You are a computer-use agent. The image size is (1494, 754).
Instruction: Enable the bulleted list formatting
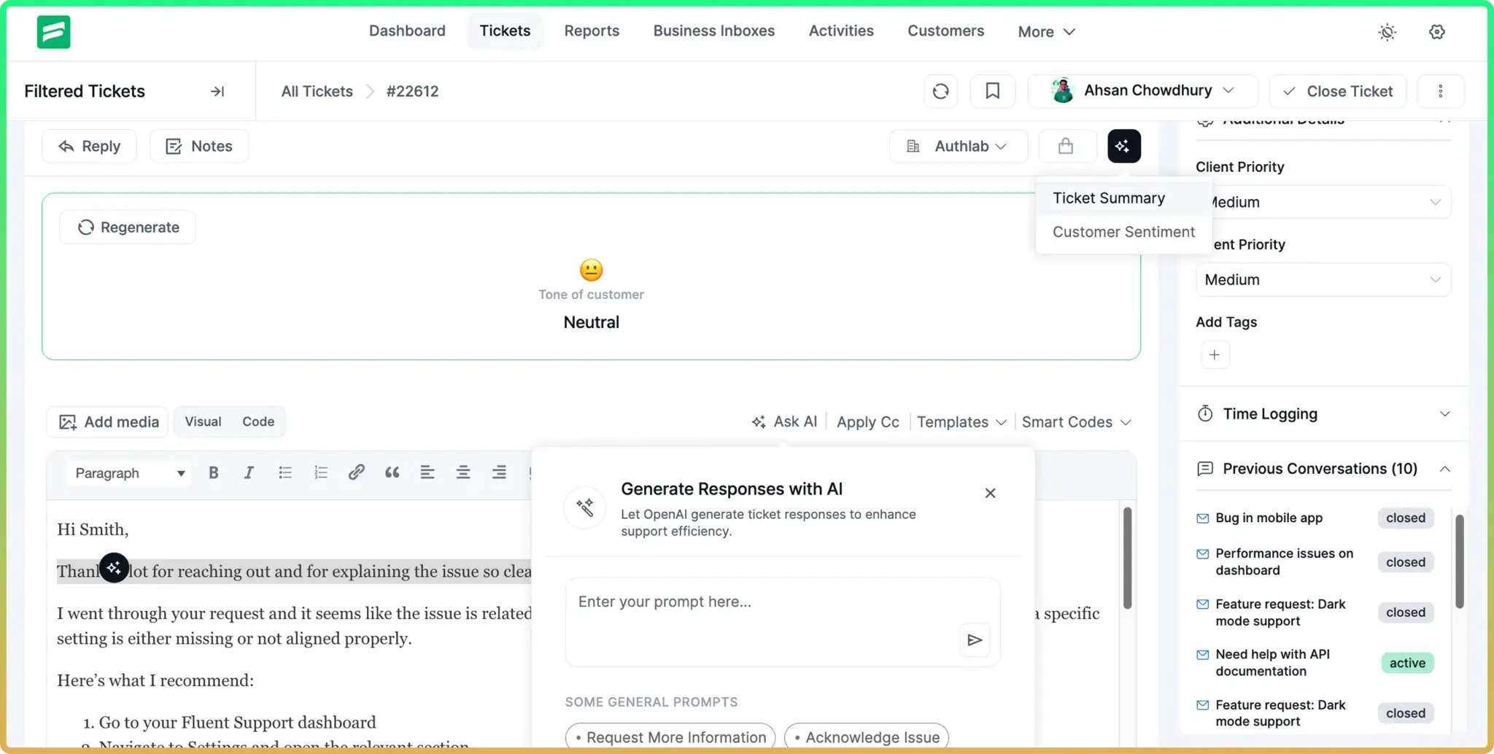(x=285, y=473)
